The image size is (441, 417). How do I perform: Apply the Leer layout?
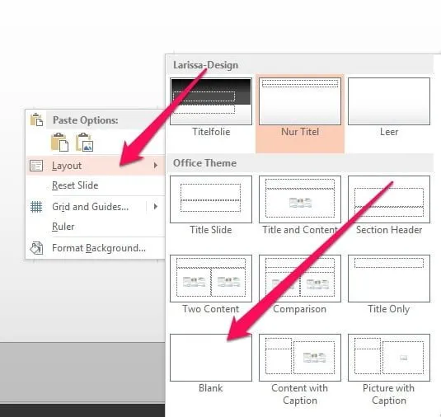(389, 107)
